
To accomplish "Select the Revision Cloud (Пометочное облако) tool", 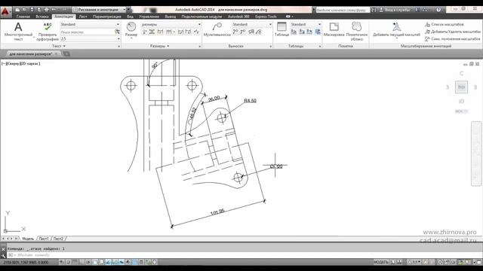I will [x=357, y=32].
